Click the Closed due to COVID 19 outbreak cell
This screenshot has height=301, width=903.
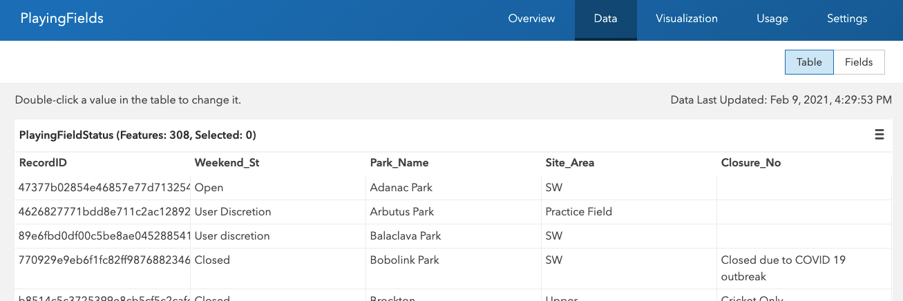tap(804, 269)
